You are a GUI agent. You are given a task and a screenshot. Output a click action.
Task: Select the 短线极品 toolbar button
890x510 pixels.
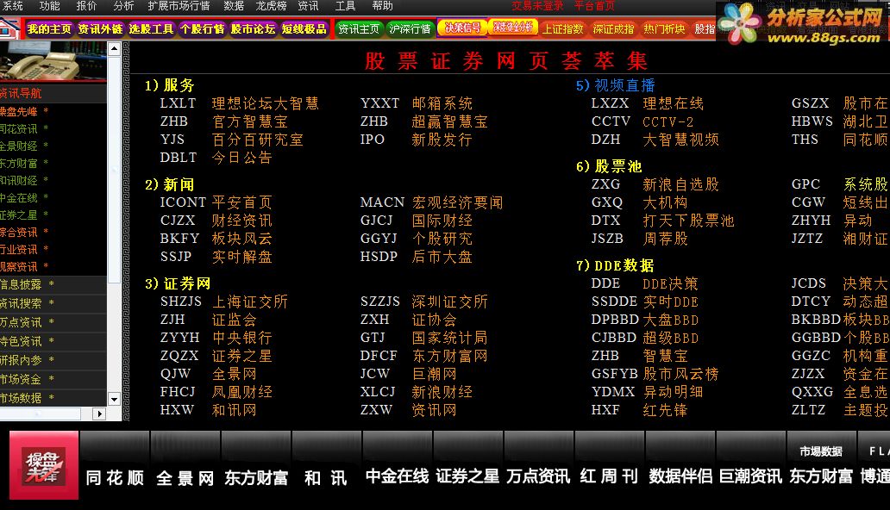(304, 29)
